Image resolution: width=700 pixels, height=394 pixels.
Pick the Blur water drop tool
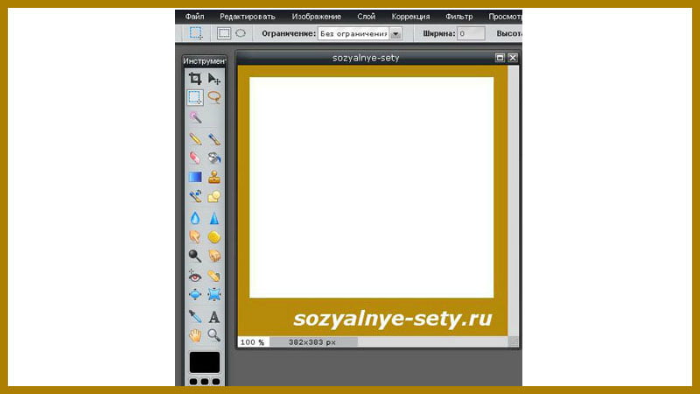coord(195,218)
